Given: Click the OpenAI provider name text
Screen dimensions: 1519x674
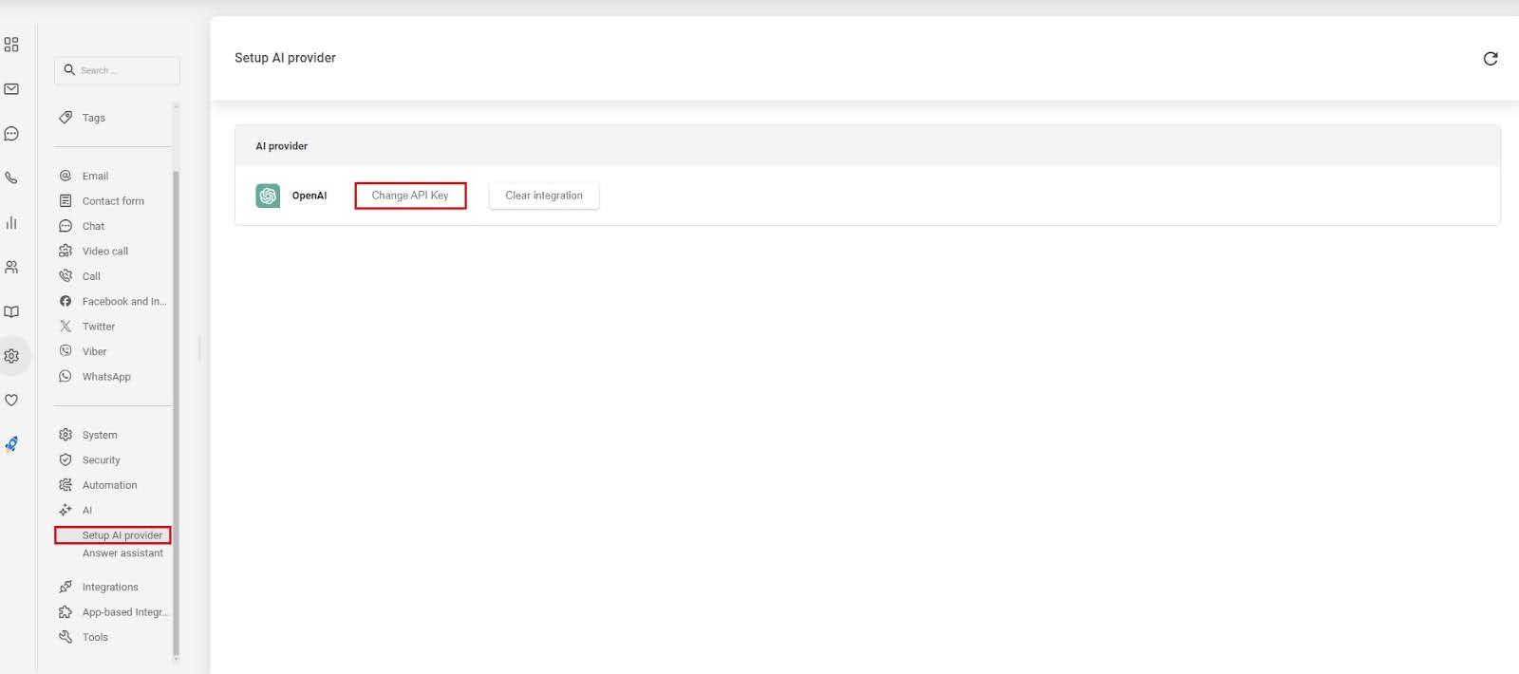Looking at the screenshot, I should tap(309, 196).
